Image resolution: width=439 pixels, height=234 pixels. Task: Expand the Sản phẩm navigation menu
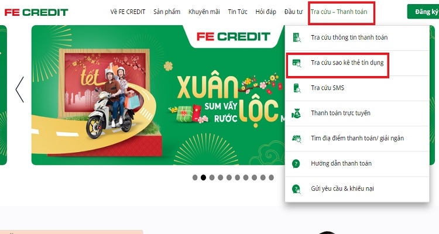click(x=167, y=12)
